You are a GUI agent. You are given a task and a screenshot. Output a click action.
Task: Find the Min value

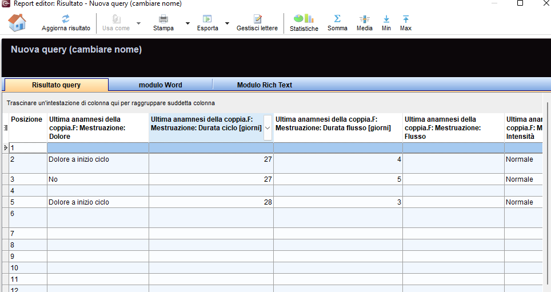point(386,23)
